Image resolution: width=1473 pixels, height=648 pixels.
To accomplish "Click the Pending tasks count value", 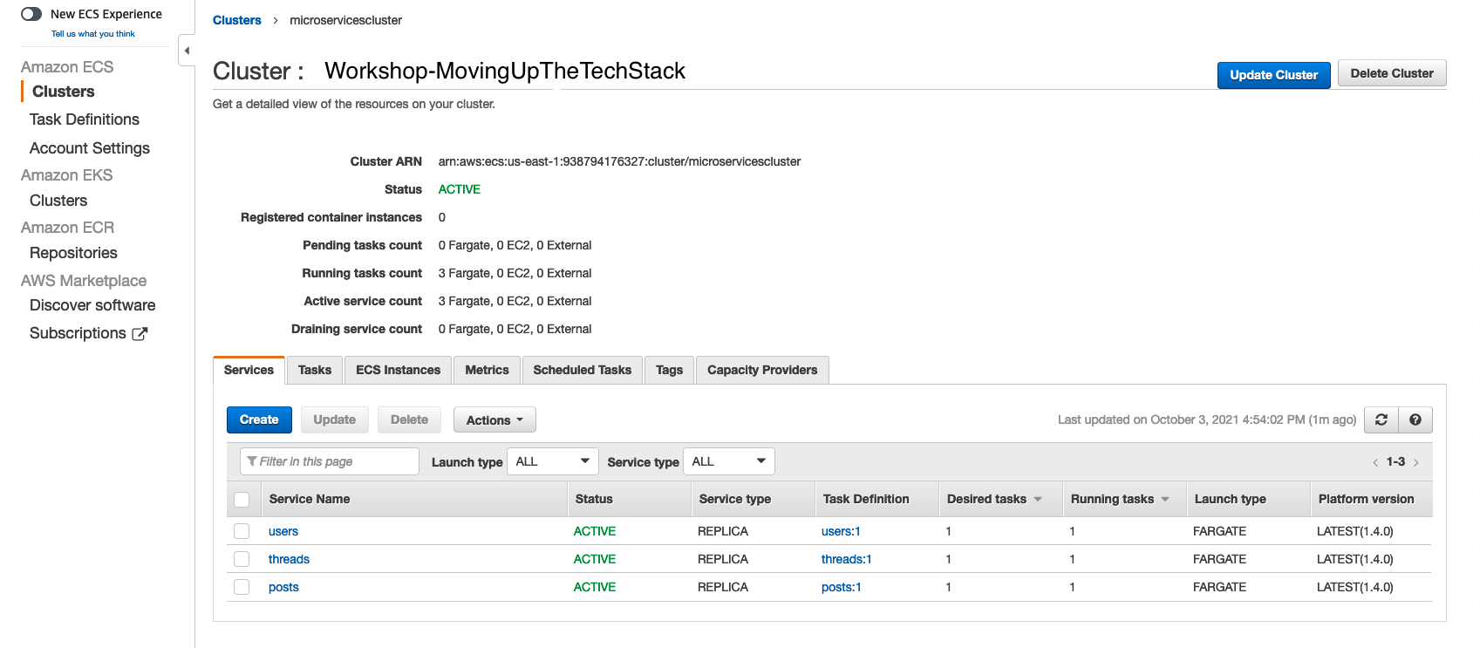I will coord(515,245).
